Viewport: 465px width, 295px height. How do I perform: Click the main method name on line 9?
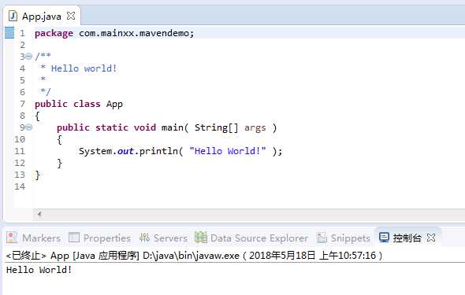coord(173,127)
